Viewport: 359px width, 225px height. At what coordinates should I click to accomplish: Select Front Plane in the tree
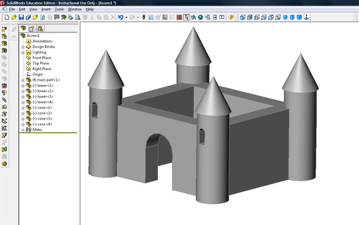coord(42,58)
